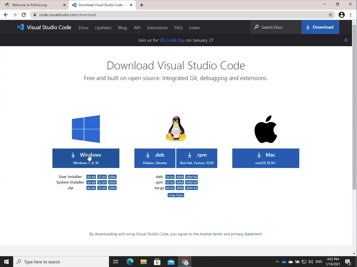
Task: Go to the Blog page
Action: point(122,28)
